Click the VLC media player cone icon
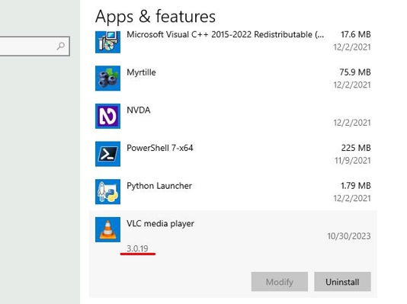Screen dimensions: 407x304 107,229
